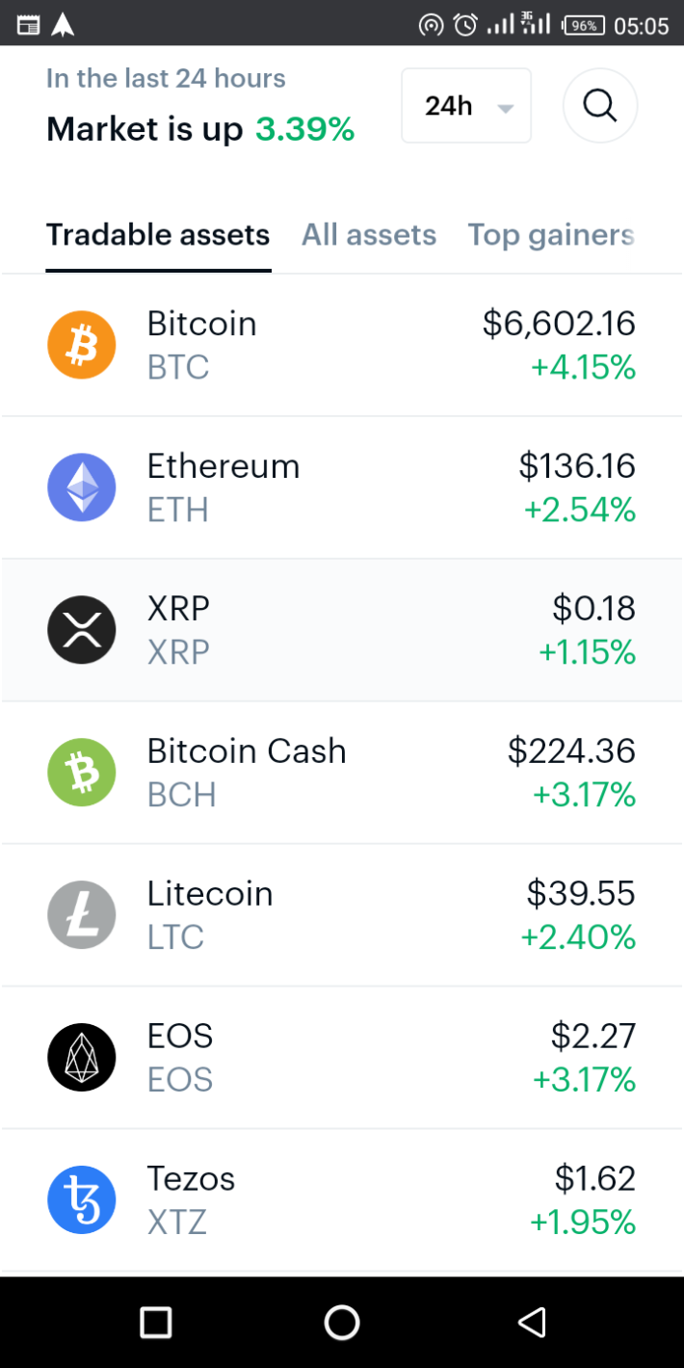Switch to the All assets tab
The height and width of the screenshot is (1368, 684).
click(369, 235)
